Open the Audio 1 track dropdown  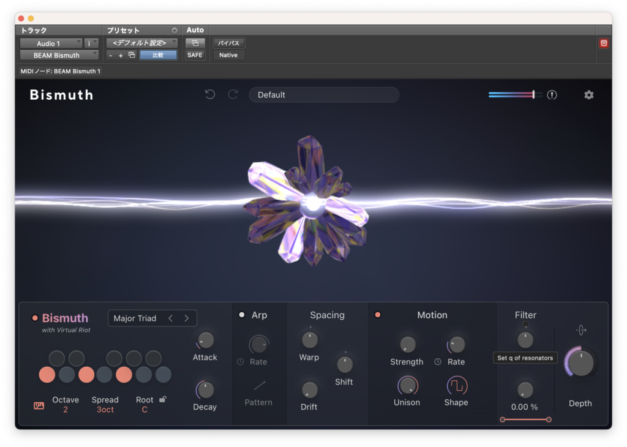[x=51, y=43]
